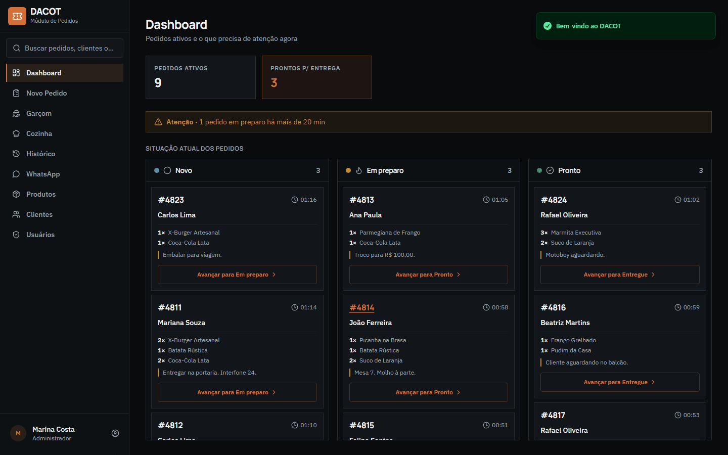
Task: Click the Produtos box icon
Action: click(x=16, y=194)
